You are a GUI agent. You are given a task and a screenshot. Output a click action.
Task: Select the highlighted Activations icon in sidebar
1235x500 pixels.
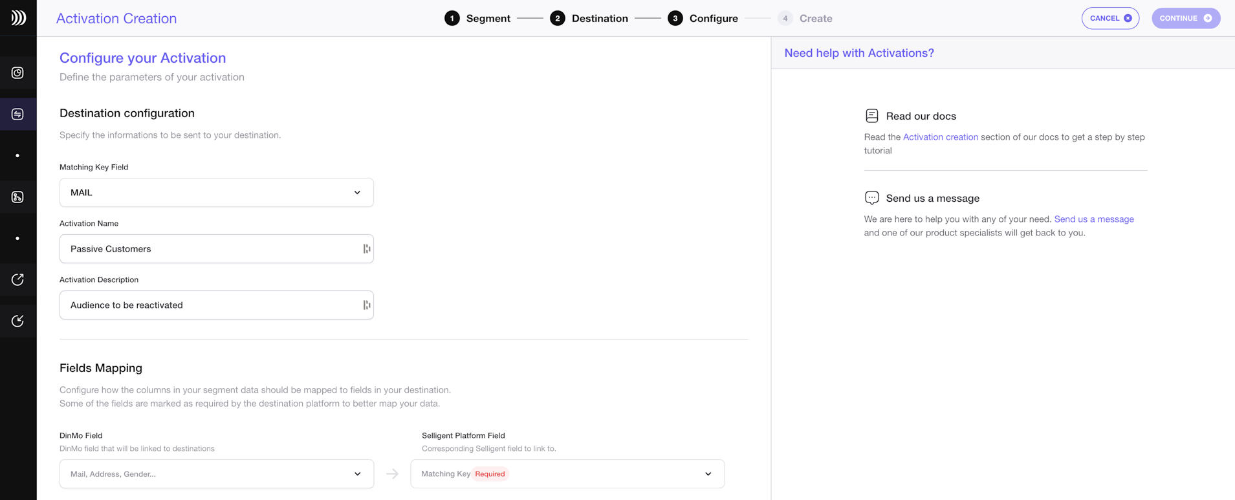17,114
